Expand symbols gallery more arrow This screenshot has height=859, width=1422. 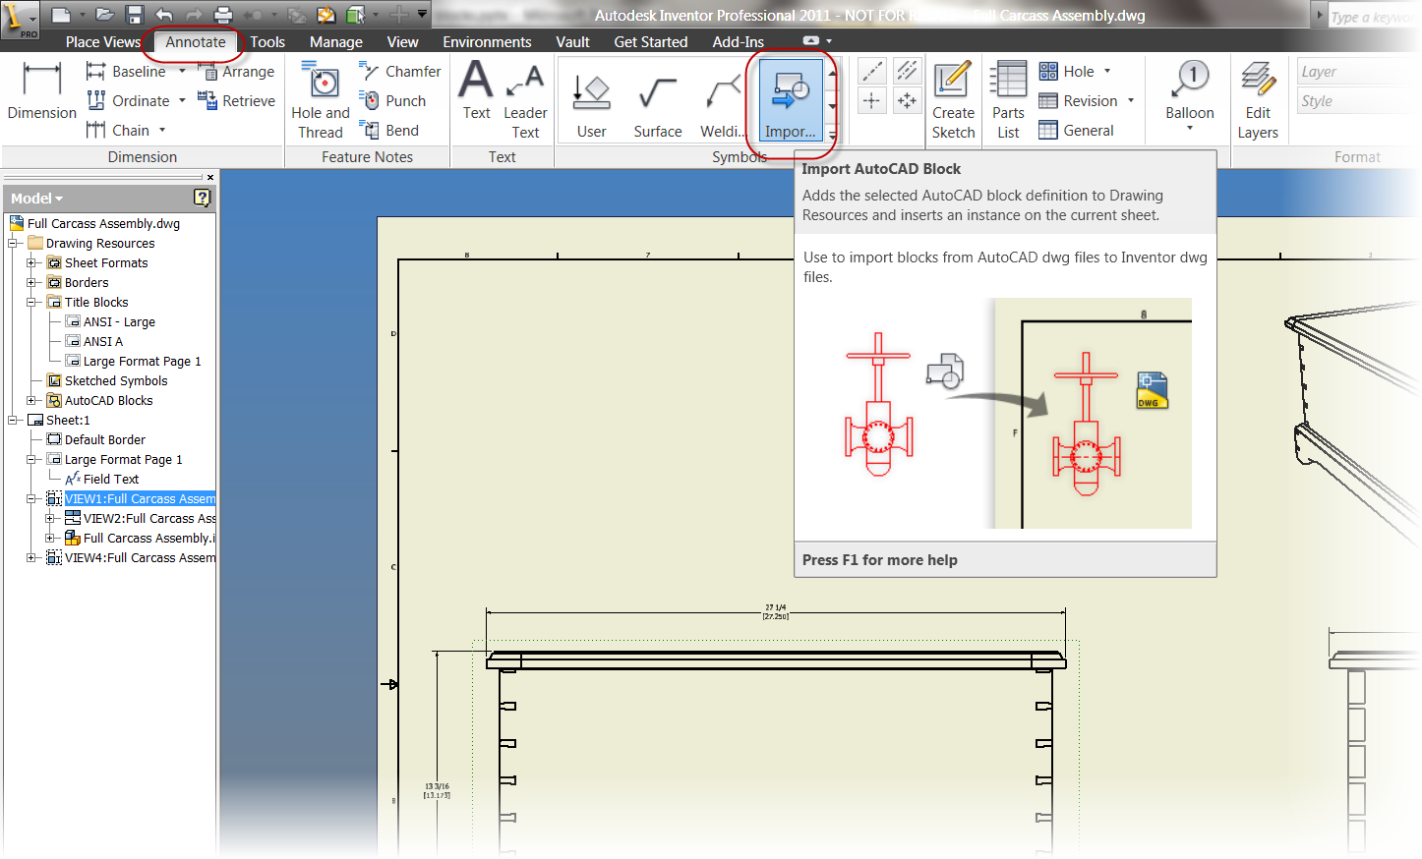(x=833, y=136)
